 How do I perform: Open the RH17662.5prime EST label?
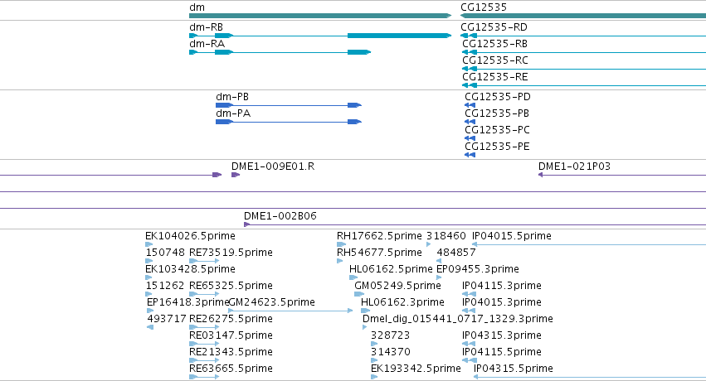click(x=379, y=236)
